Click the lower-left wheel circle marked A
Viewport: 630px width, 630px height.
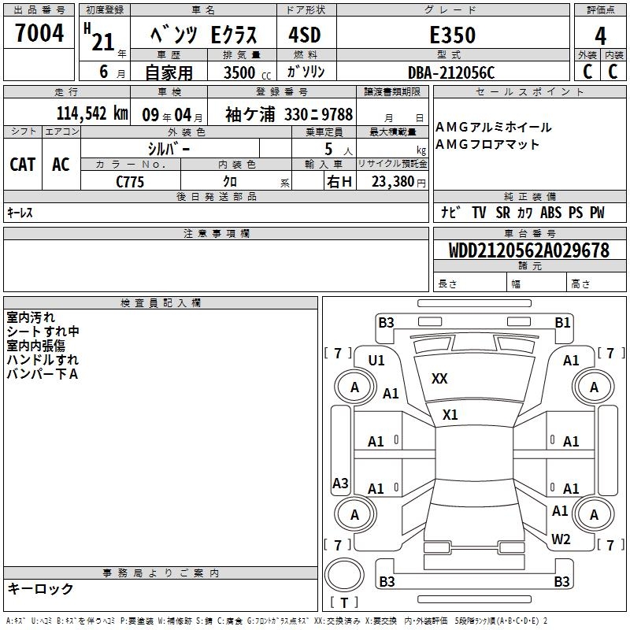pos(354,514)
